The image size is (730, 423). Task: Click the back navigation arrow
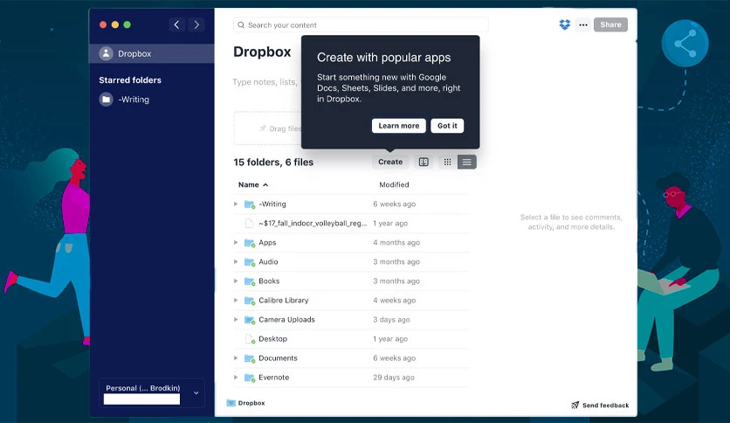click(x=176, y=24)
